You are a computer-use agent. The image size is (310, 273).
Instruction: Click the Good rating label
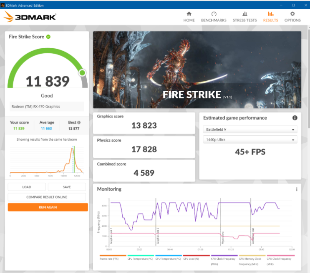tap(47, 96)
